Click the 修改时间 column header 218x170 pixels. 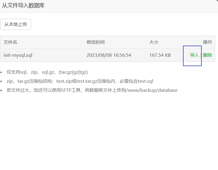pyautogui.click(x=95, y=42)
